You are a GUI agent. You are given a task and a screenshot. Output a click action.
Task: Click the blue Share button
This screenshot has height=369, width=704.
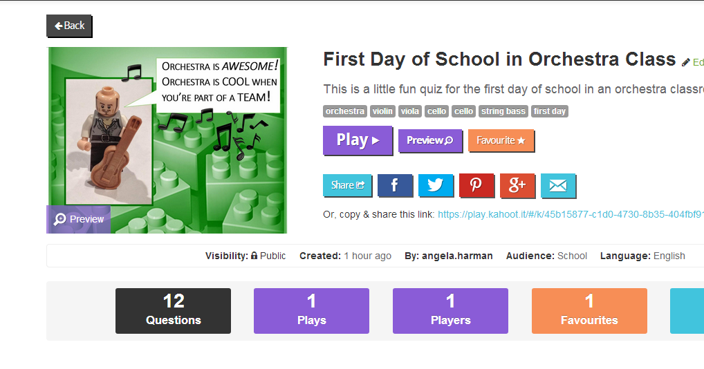click(347, 185)
